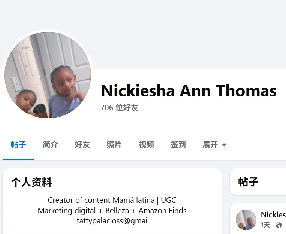Click the triangle arrow next to 展开
The height and width of the screenshot is (234, 286).
click(x=224, y=145)
